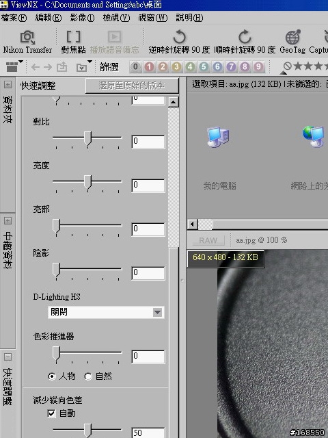Filter by blue label 6
This screenshot has width=328, height=438.
tap(217, 67)
